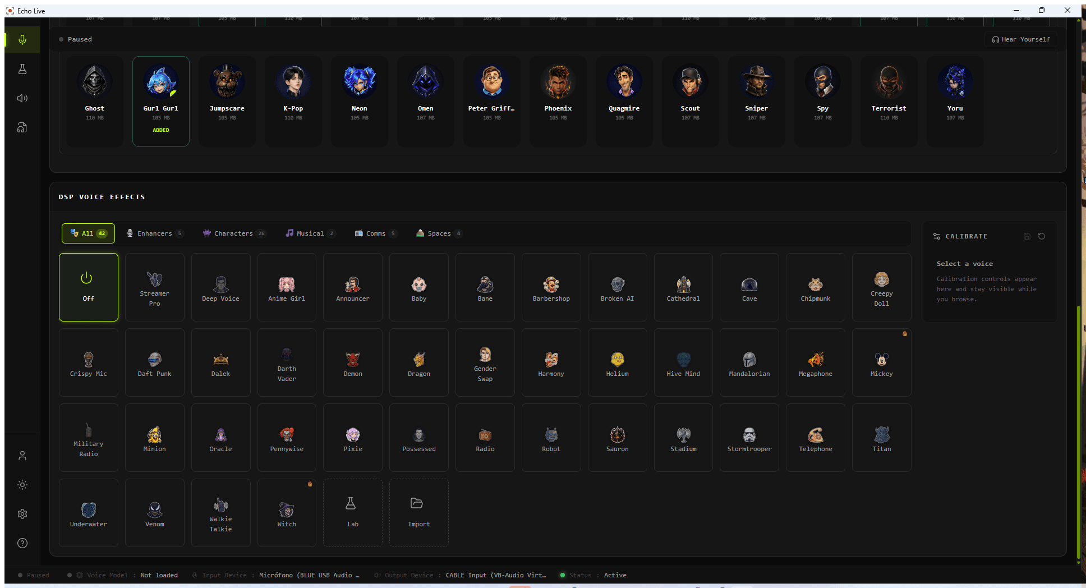The height and width of the screenshot is (588, 1086).
Task: Click the brightness theme sidebar icon
Action: point(22,485)
